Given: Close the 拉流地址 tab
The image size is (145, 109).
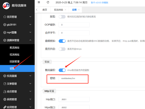Looking at the screenshot, I should coord(65,10).
